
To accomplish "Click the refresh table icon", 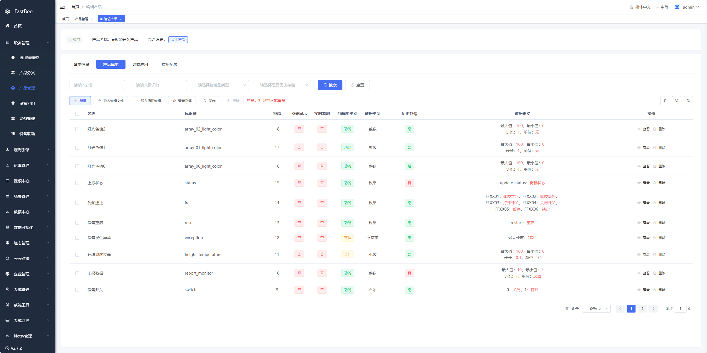I will click(688, 101).
